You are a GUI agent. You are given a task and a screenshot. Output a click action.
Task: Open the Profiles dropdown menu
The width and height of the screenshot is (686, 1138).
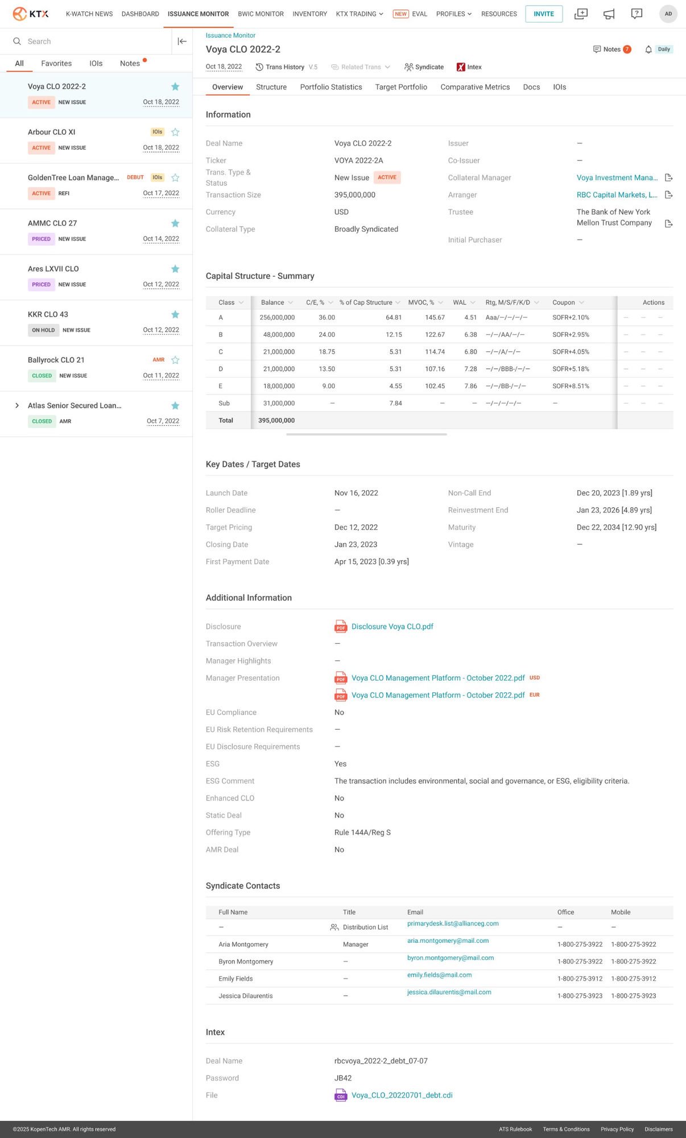point(454,14)
